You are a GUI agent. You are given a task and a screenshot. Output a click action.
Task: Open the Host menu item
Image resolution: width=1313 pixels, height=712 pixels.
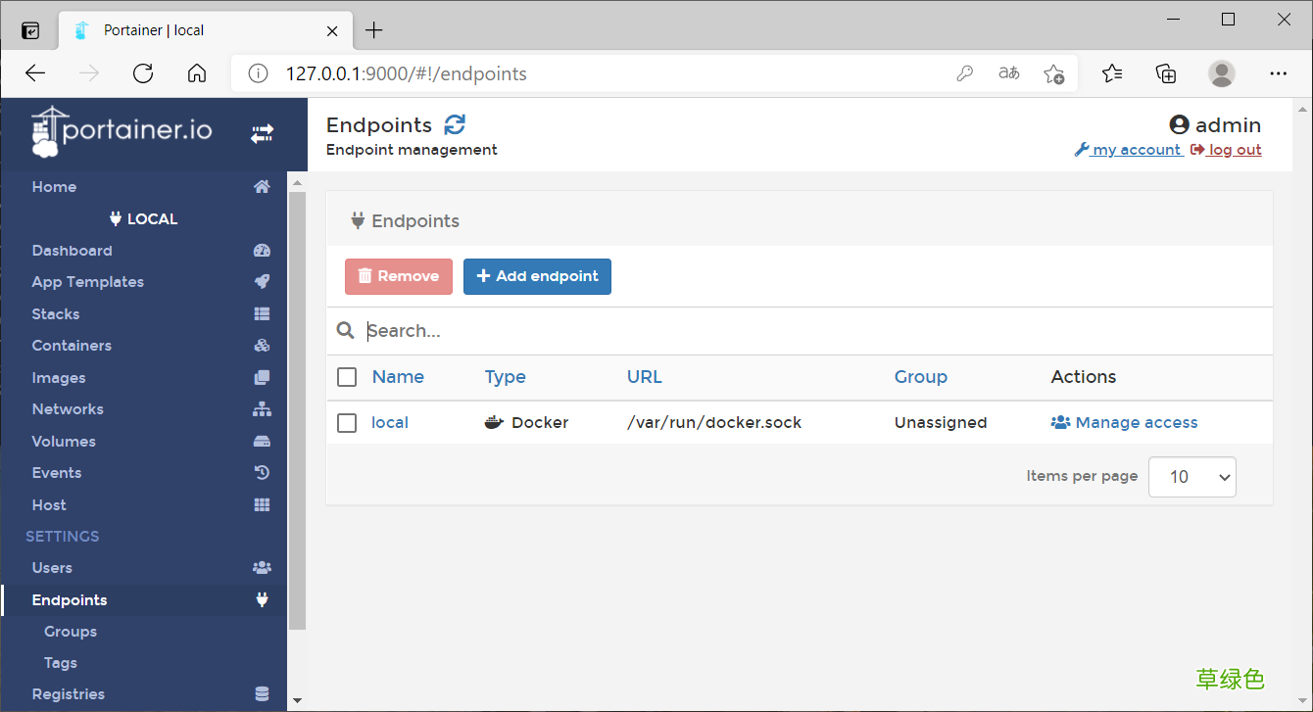tap(48, 504)
